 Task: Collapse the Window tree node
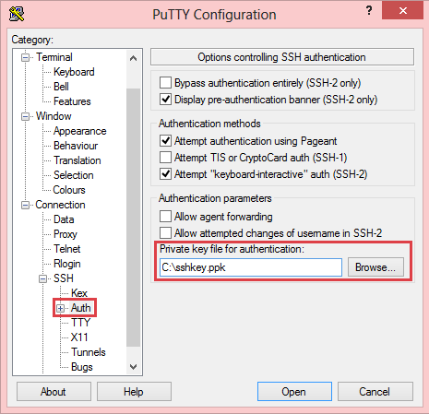coord(26,116)
